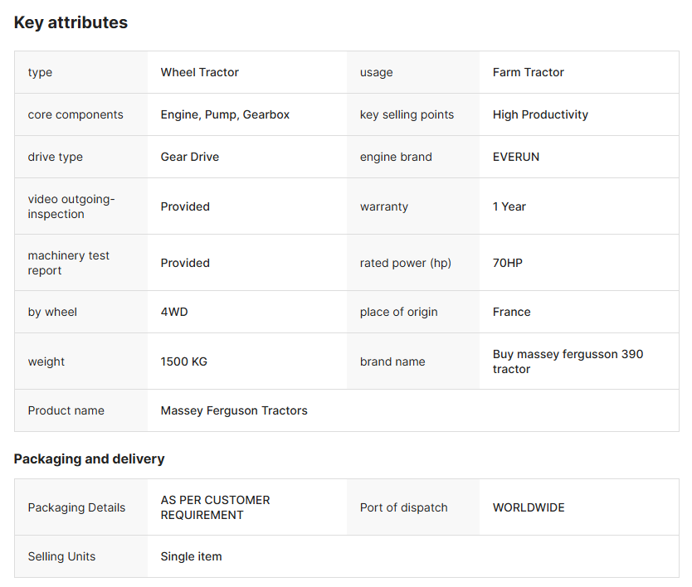This screenshot has width=692, height=587.
Task: Select the Gear Drive value
Action: click(x=190, y=157)
